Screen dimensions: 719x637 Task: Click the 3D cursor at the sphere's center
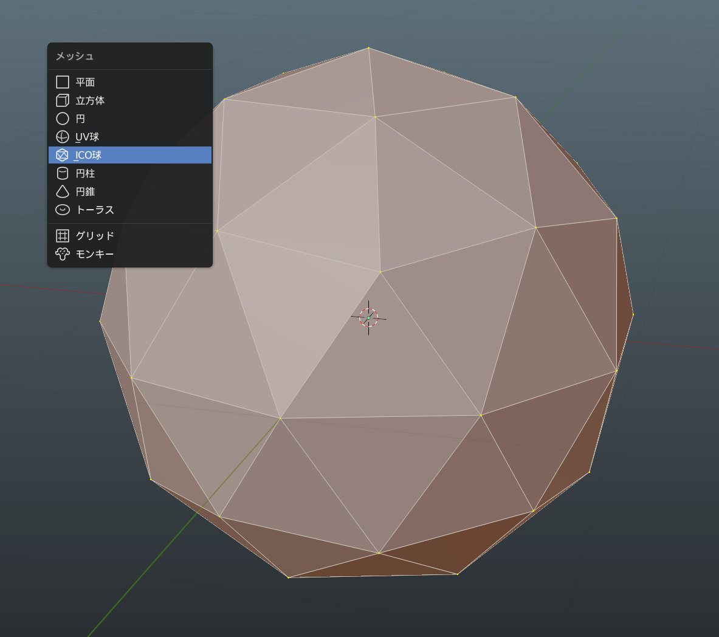(369, 317)
